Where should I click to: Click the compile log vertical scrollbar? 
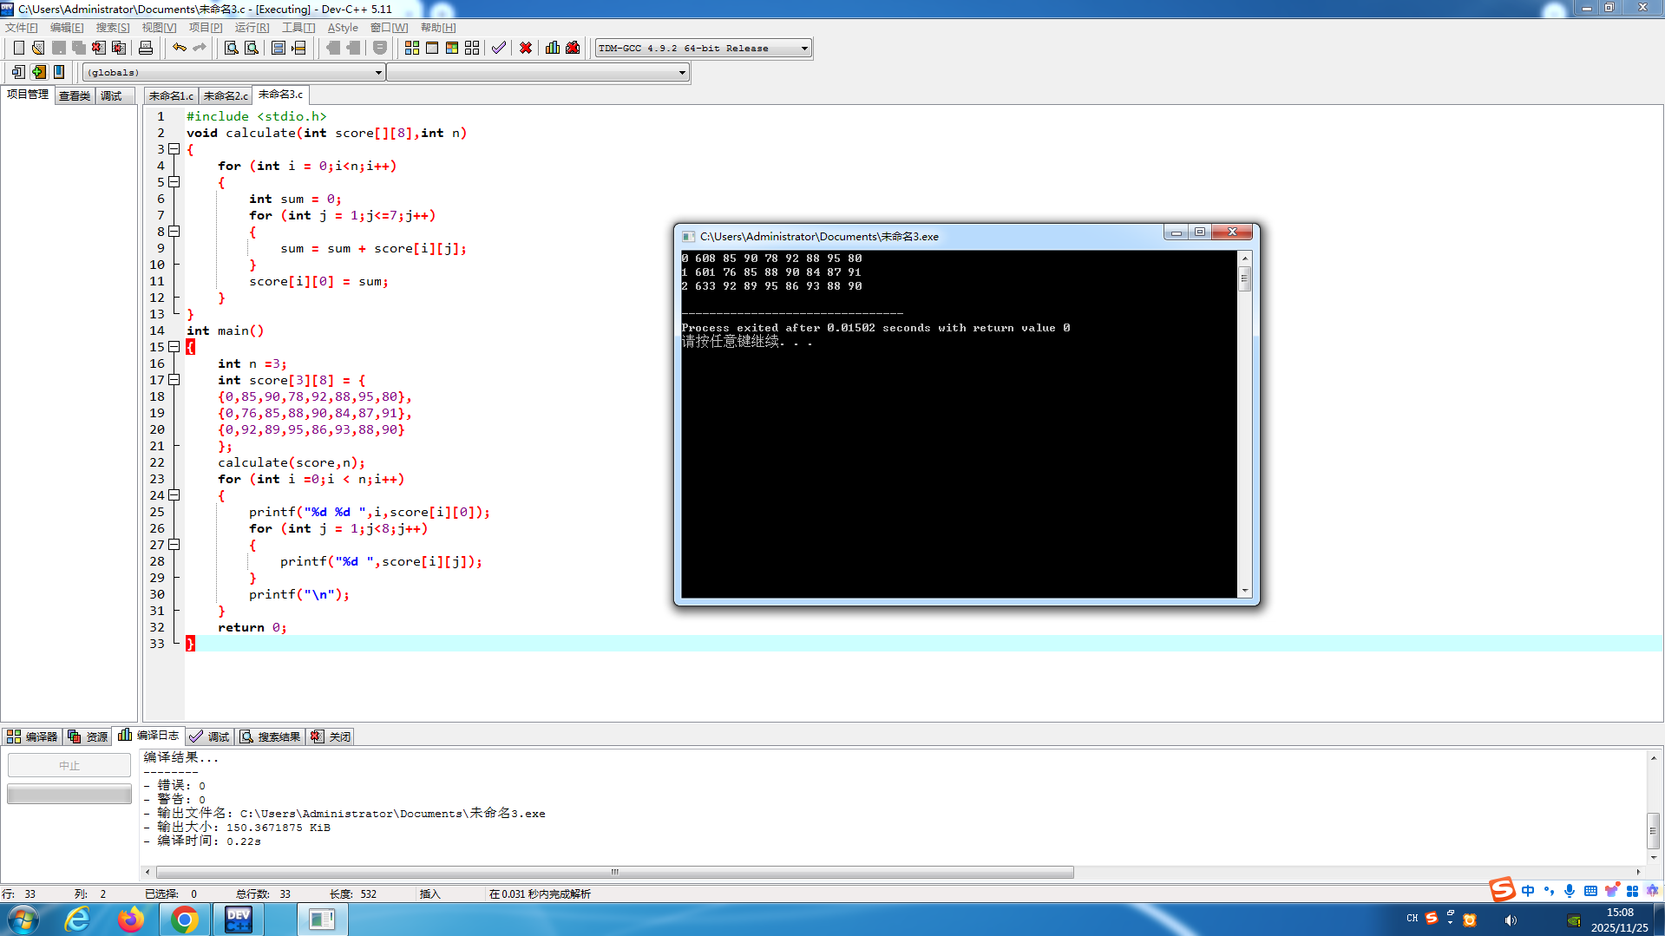coord(1654,808)
